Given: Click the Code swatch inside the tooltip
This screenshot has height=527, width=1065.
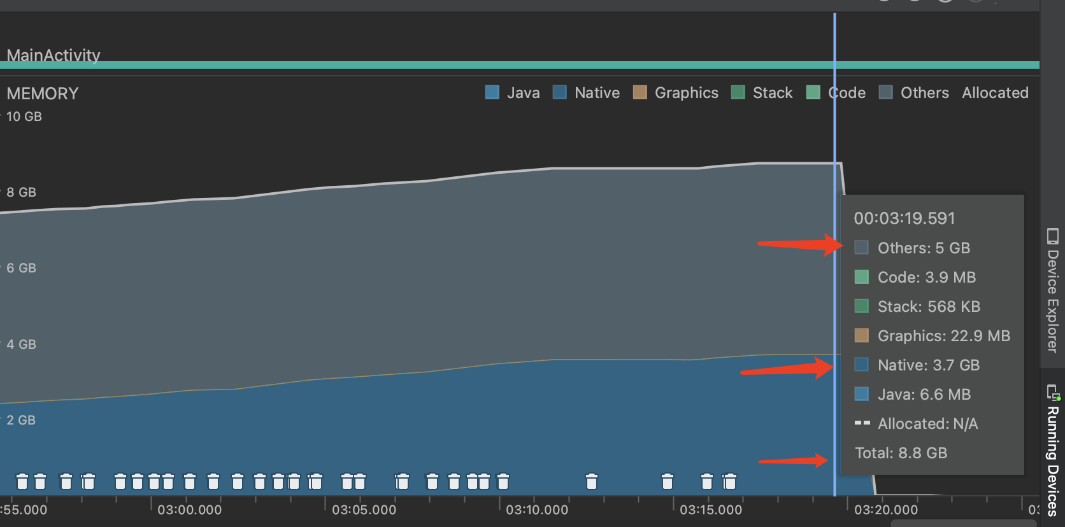Looking at the screenshot, I should pyautogui.click(x=861, y=276).
